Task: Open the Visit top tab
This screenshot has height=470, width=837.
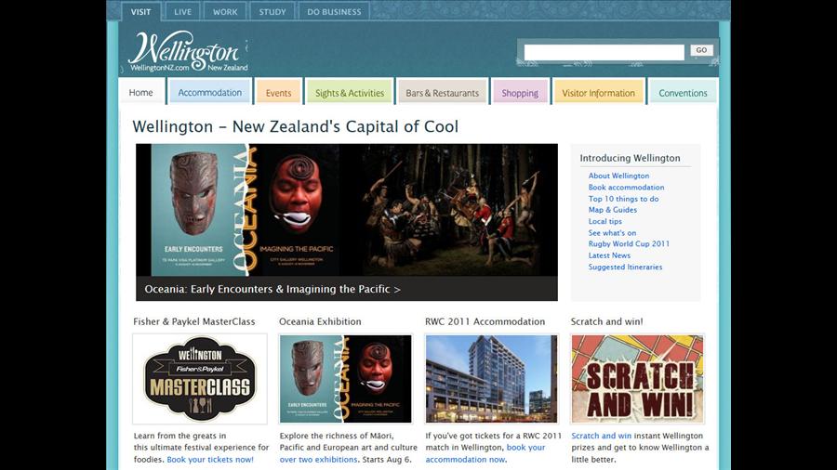Action: [x=141, y=12]
